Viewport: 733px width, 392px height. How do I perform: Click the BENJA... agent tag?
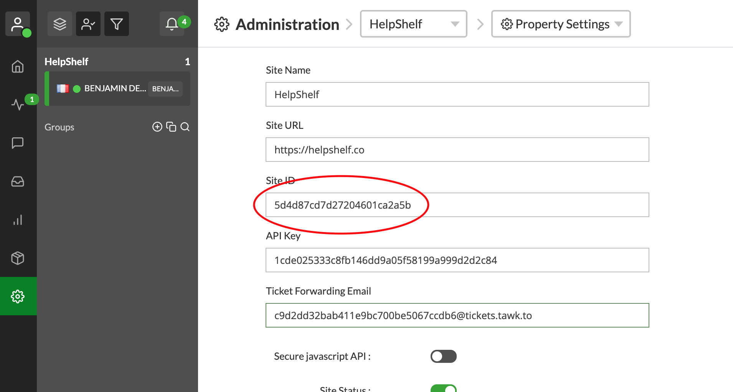[165, 89]
